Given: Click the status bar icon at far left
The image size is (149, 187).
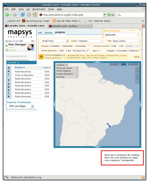Looking at the screenshot, I should (x=7, y=177).
